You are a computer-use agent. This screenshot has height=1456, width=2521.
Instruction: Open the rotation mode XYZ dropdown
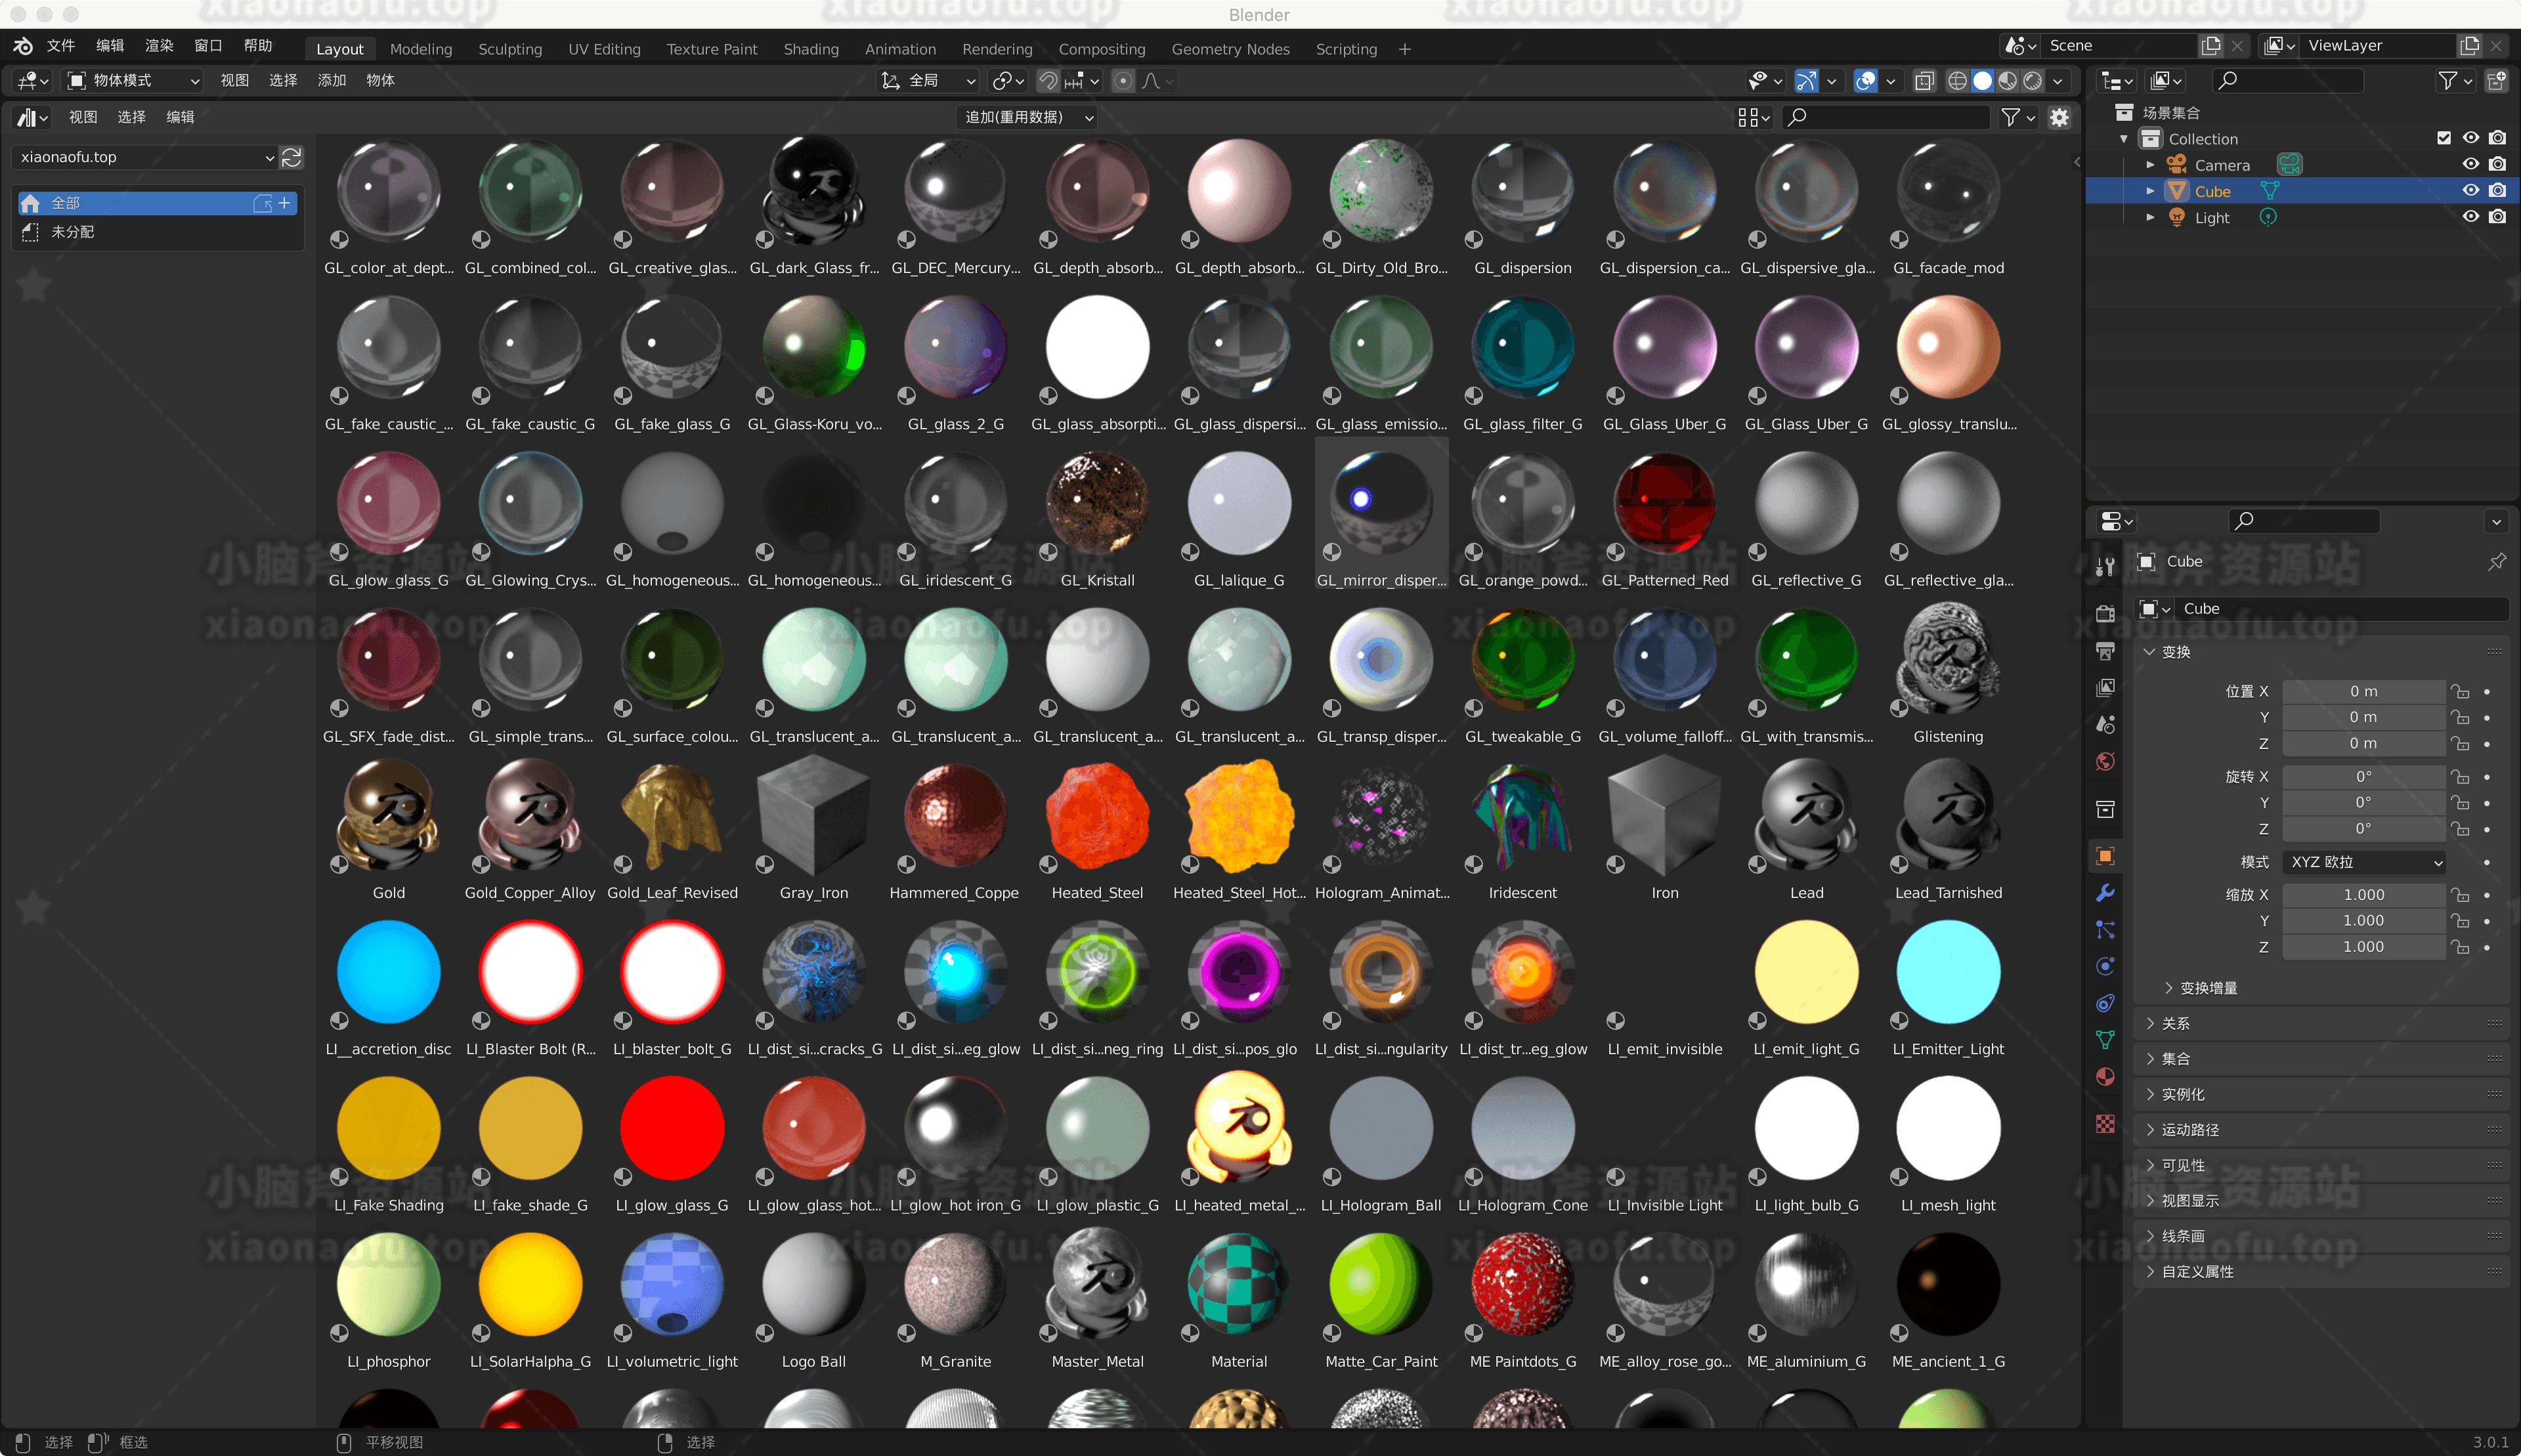tap(2364, 862)
